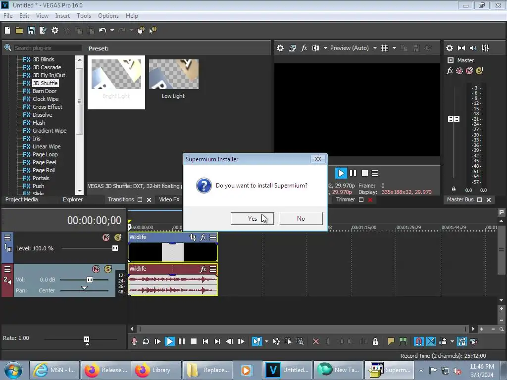Open Preview (Auto) quality dropdown
The image size is (507, 380).
375,48
